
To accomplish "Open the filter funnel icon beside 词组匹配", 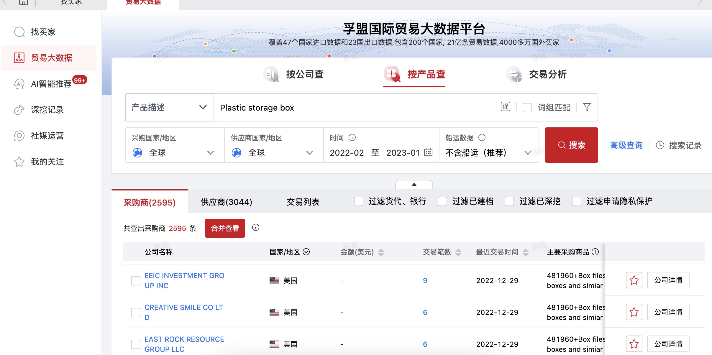I will pos(587,107).
